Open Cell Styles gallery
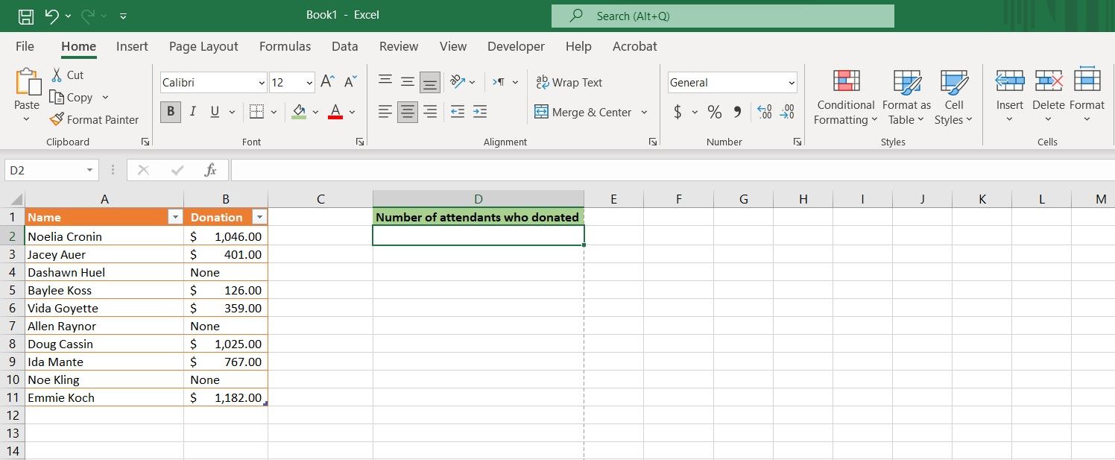This screenshot has height=460, width=1115. [954, 98]
